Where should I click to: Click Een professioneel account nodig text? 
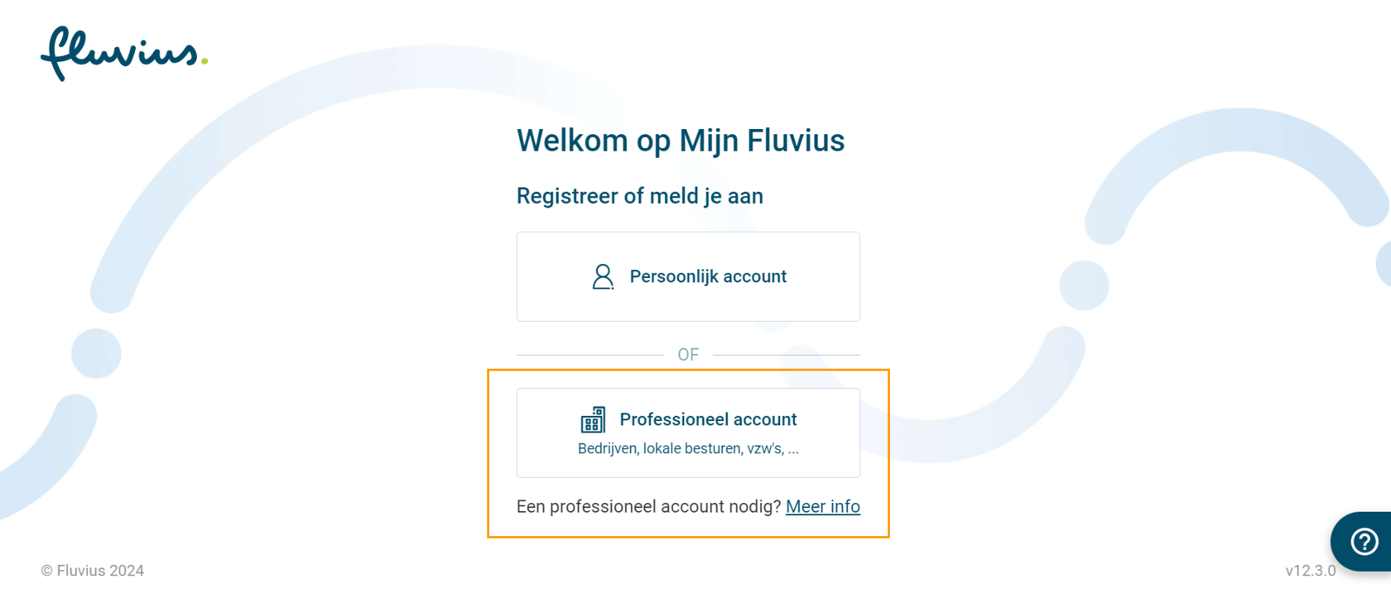pos(648,506)
